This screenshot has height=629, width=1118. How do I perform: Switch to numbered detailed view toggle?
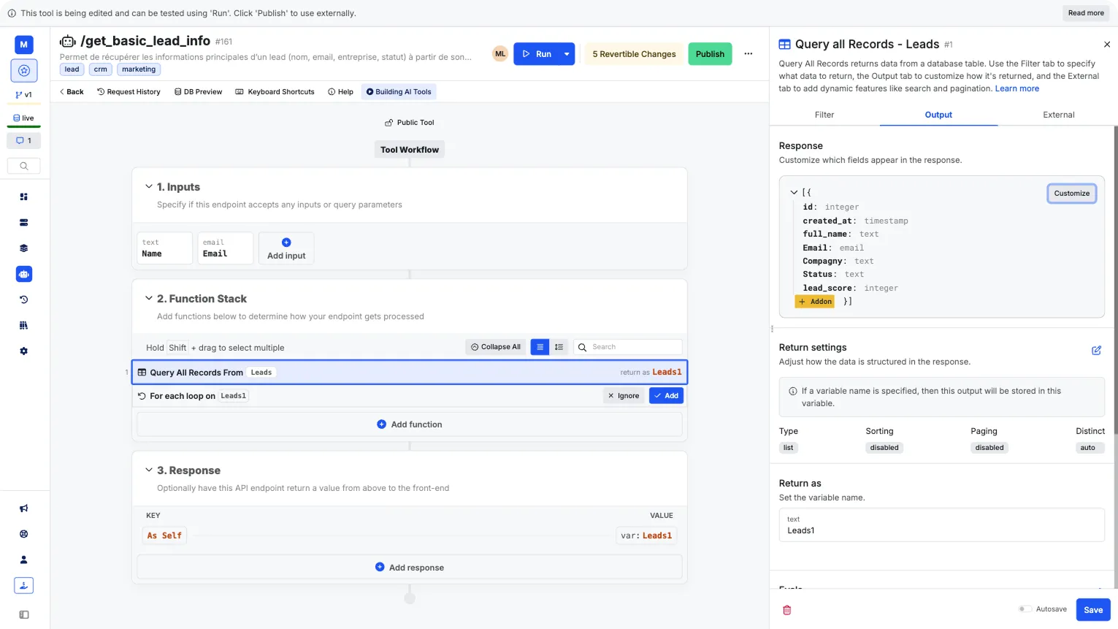559,347
